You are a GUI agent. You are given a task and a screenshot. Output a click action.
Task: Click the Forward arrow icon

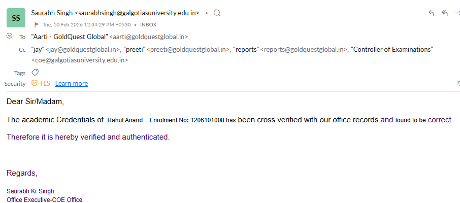(457, 13)
